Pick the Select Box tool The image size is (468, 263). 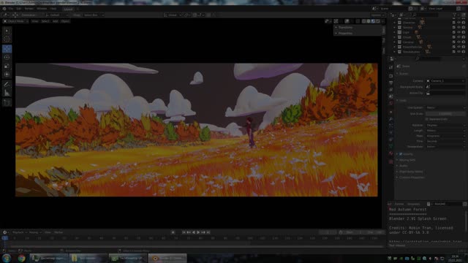(7, 31)
